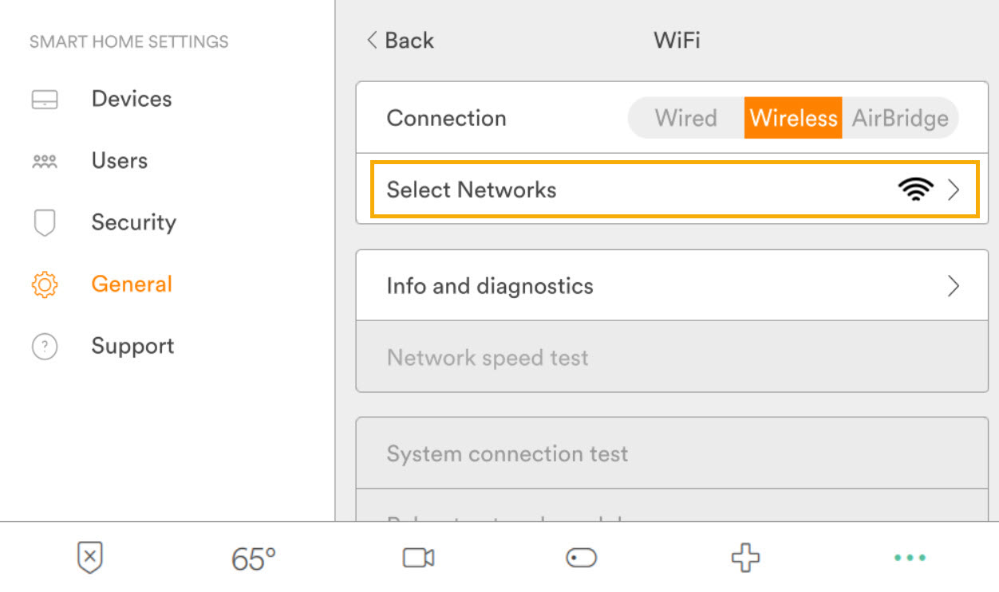
Task: Switch connection to Wired
Action: coord(685,118)
